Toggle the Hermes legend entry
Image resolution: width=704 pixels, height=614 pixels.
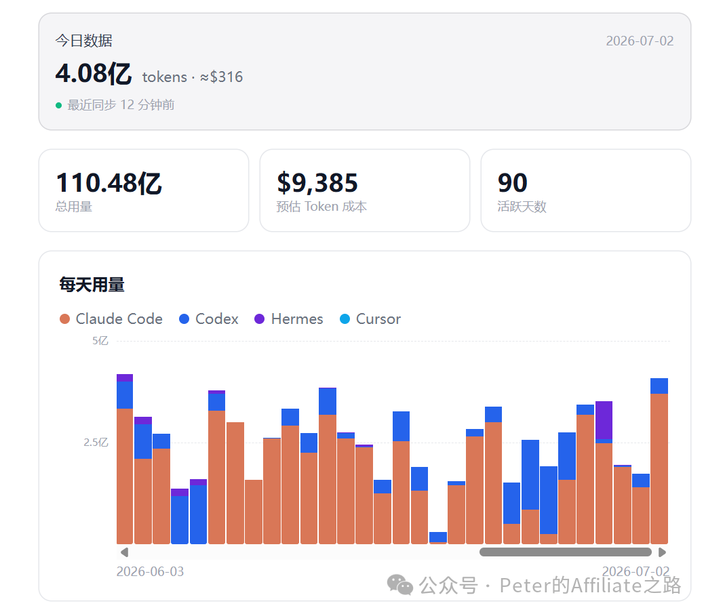click(x=288, y=319)
